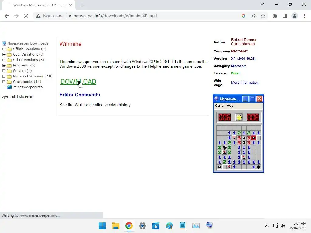
Task: Open the media player taskbar icon
Action: click(156, 226)
